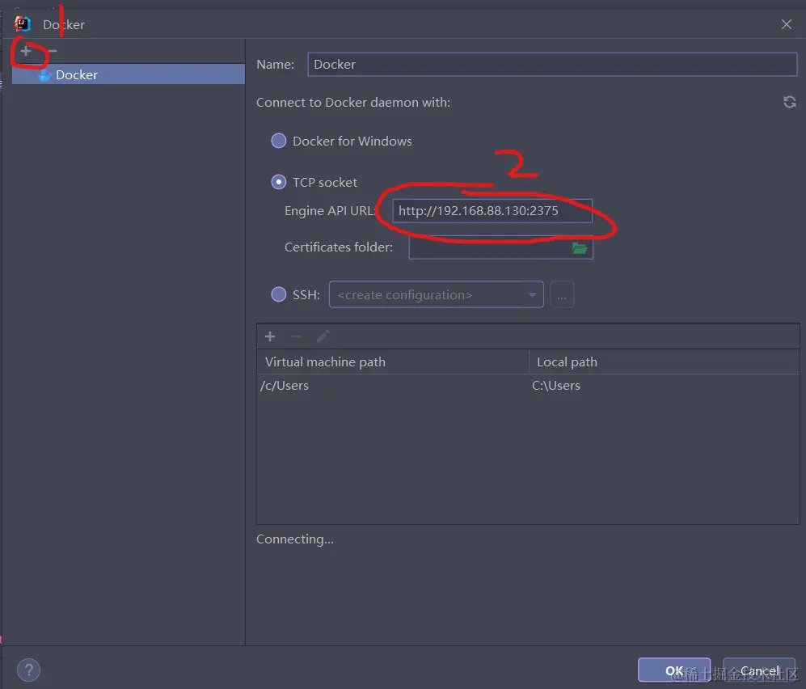This screenshot has height=689, width=806.
Task: Confirm settings with OK button
Action: [674, 670]
